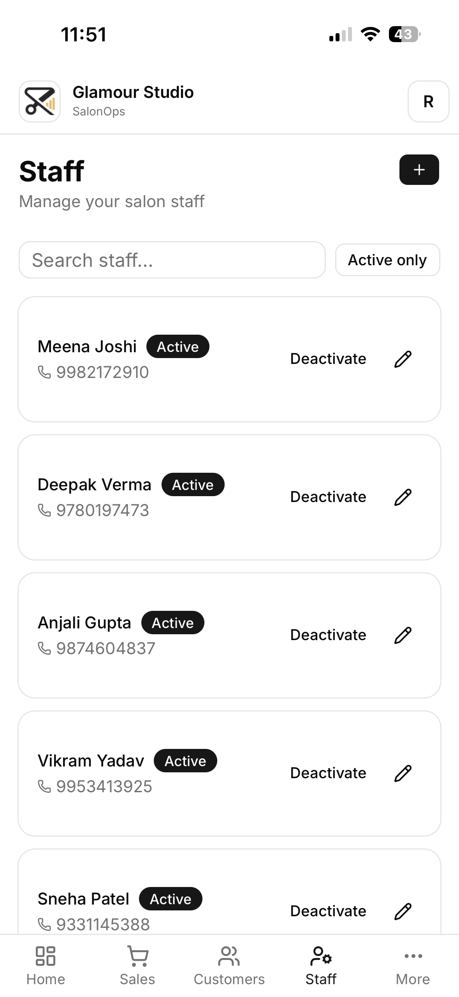Switch to the Home tab
This screenshot has height=997, width=459.
tap(46, 966)
